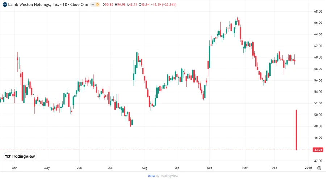Click the Dec time axis label
326x180 pixels.
click(x=274, y=168)
